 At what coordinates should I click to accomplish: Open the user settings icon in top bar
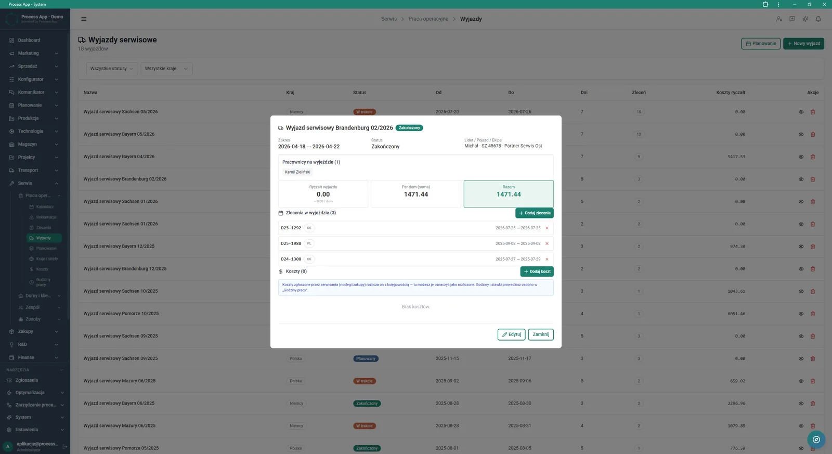tap(779, 19)
